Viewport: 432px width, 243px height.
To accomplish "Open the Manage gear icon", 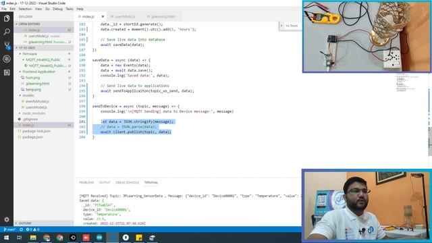I will pyautogui.click(x=7, y=219).
